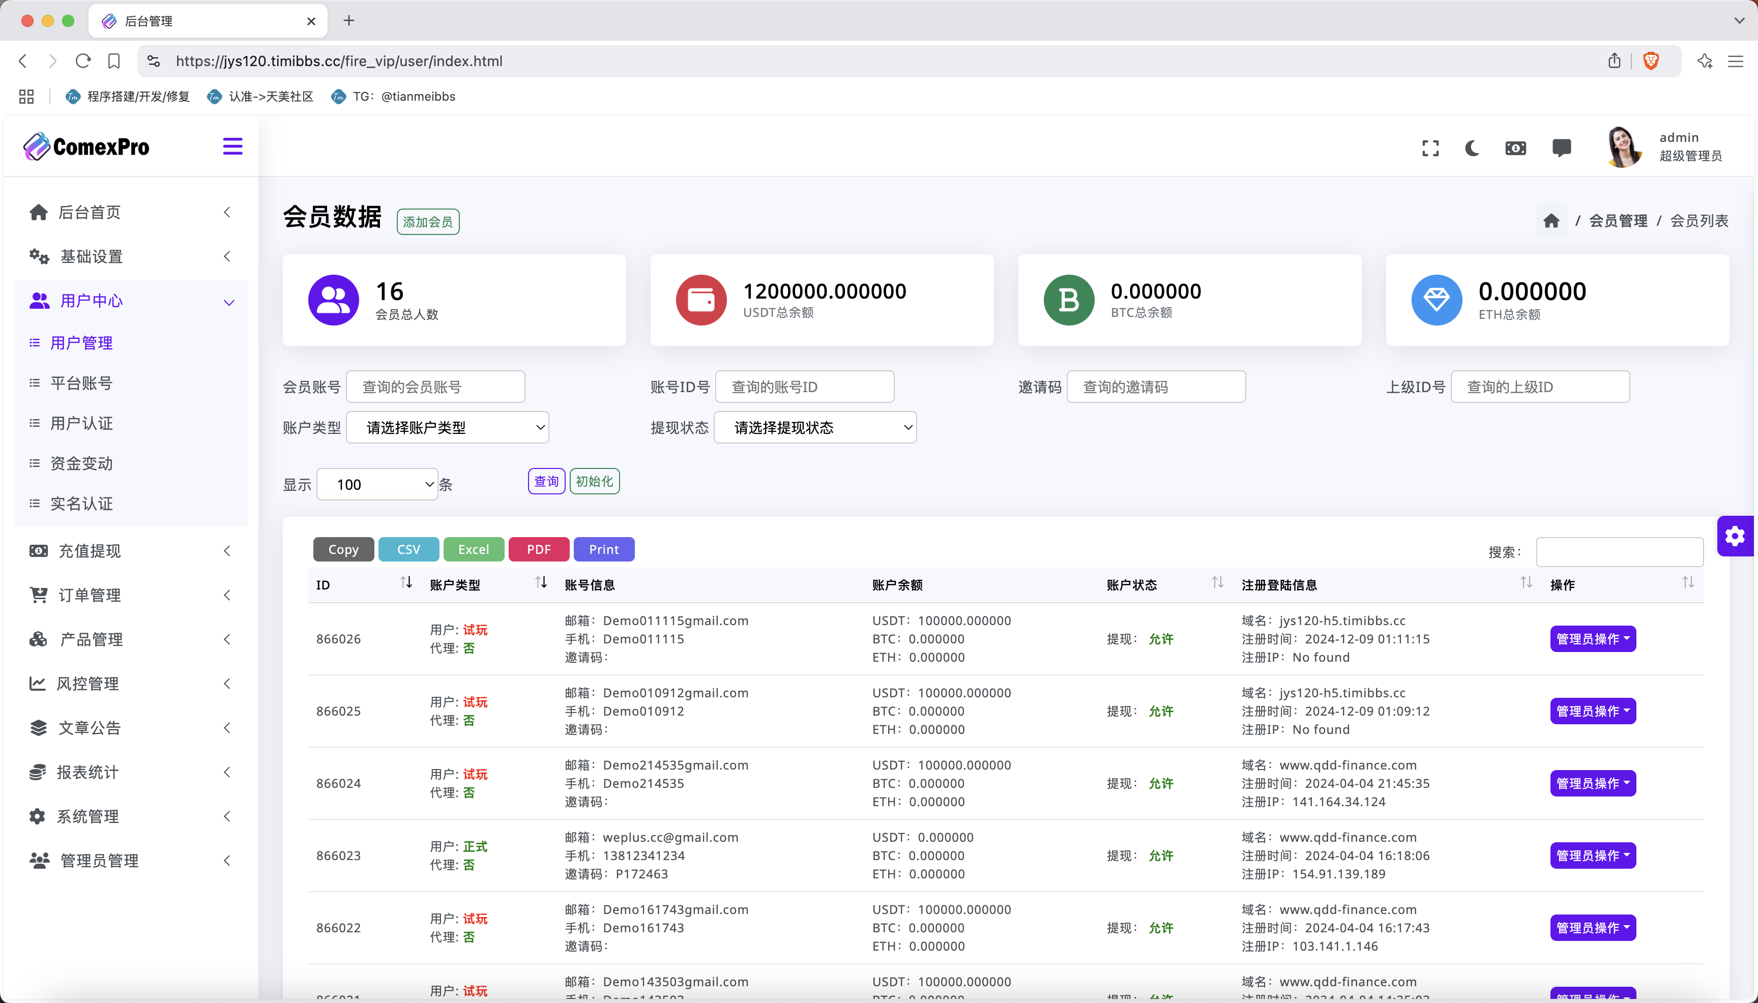Image resolution: width=1758 pixels, height=1003 pixels.
Task: Open the bookmarks apps grid icon
Action: pyautogui.click(x=26, y=97)
